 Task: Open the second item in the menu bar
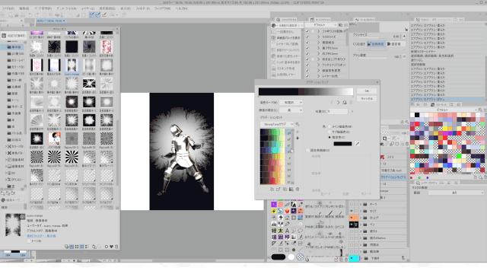pyautogui.click(x=24, y=8)
